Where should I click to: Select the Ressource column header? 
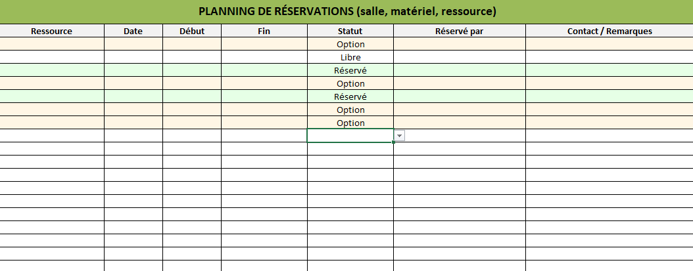52,31
